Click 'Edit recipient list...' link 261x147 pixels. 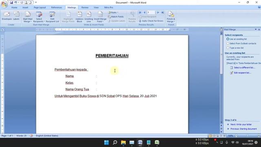click(x=243, y=73)
